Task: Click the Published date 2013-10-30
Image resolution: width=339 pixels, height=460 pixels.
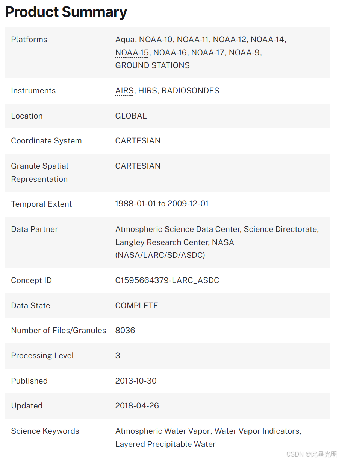Action: (x=136, y=381)
